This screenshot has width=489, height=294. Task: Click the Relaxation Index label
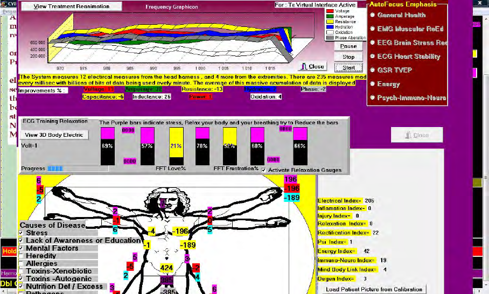(x=342, y=223)
